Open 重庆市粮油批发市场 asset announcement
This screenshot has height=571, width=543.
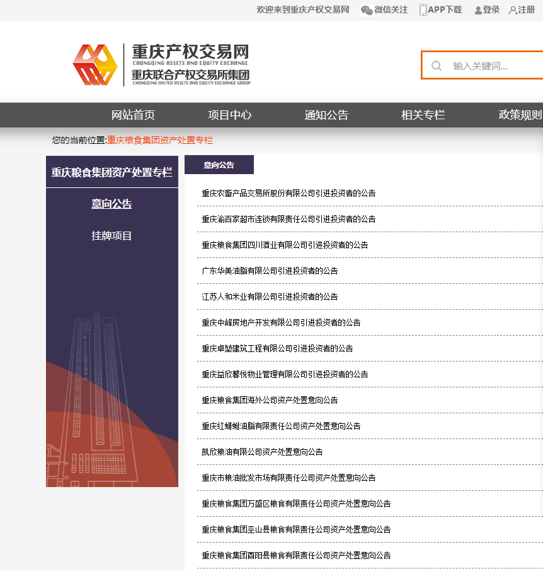[289, 478]
